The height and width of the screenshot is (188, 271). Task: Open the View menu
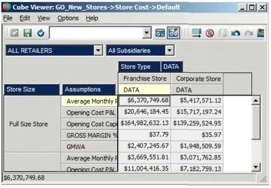(44, 18)
